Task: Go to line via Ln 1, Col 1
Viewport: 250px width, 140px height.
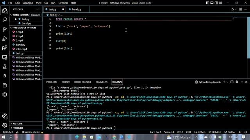Action: point(155,132)
